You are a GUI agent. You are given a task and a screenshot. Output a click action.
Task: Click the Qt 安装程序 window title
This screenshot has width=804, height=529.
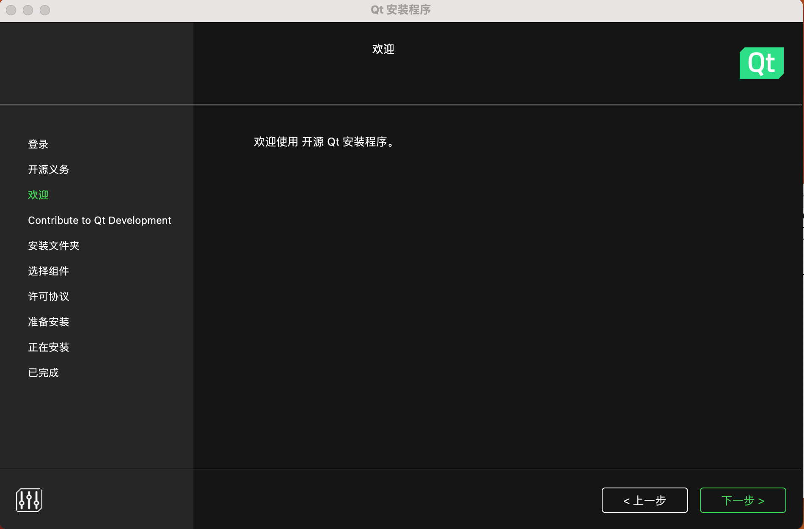point(401,10)
